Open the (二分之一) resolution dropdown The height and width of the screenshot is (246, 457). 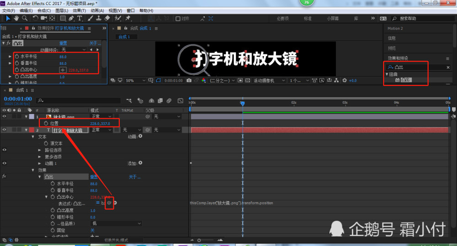(222, 81)
